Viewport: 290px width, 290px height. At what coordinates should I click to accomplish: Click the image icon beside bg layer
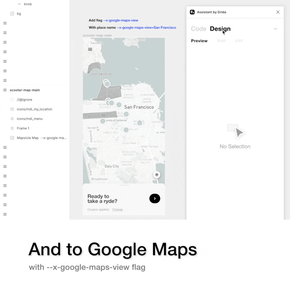coord(12,14)
